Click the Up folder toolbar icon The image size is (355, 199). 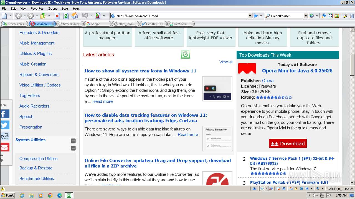[43, 16]
